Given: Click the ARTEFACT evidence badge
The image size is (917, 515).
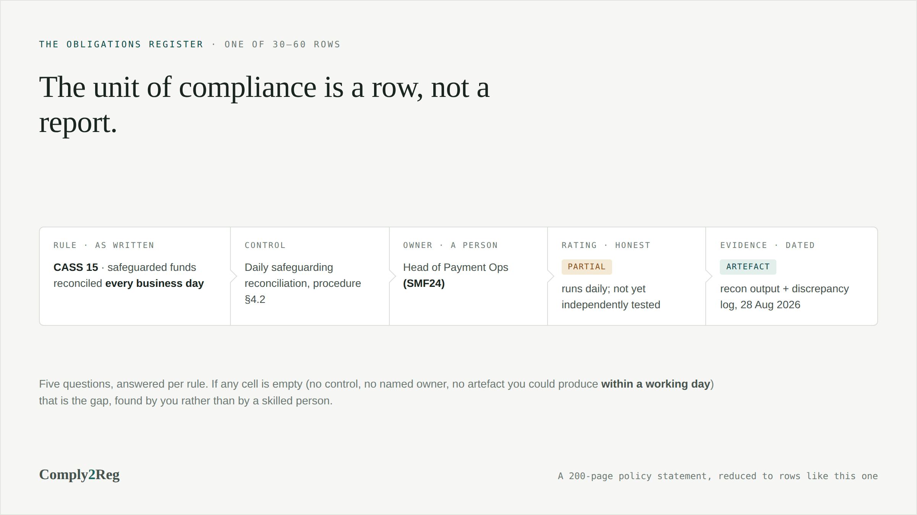Looking at the screenshot, I should (x=748, y=267).
